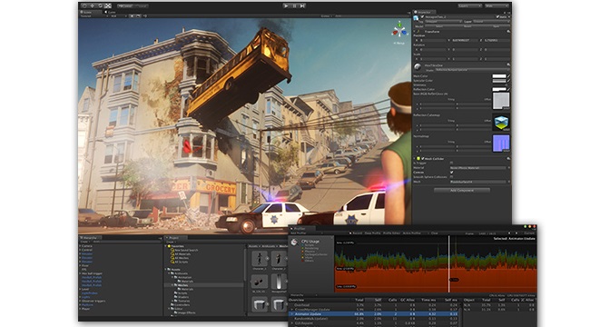Switch to the Game tab
This screenshot has height=327, width=590.
point(110,12)
